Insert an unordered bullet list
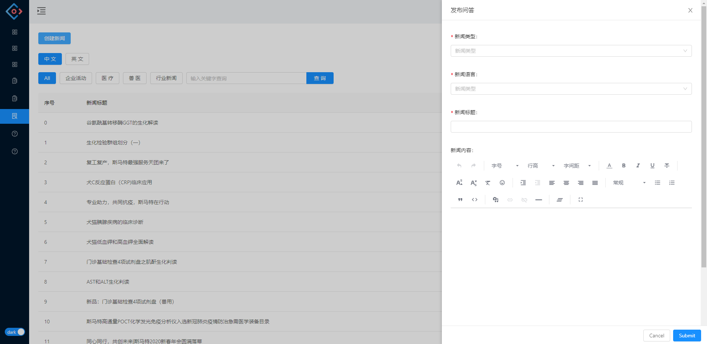707x344 pixels. [x=658, y=183]
